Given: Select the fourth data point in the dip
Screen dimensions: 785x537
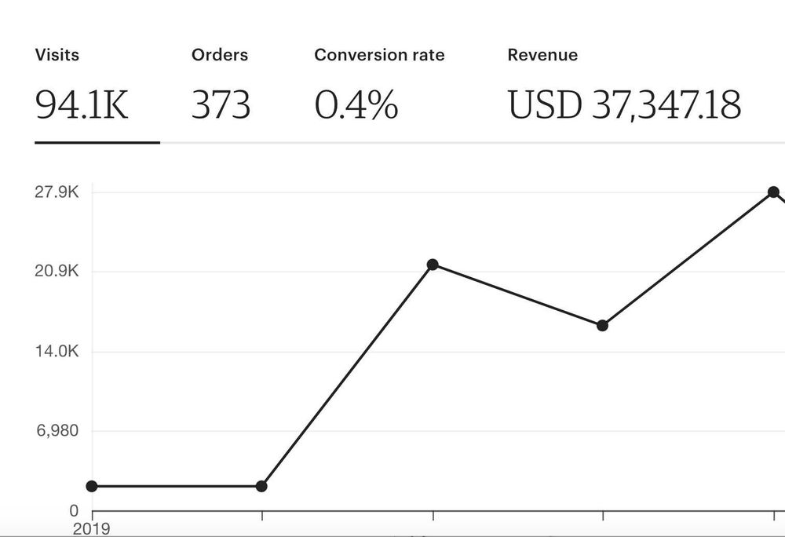Looking at the screenshot, I should [602, 325].
